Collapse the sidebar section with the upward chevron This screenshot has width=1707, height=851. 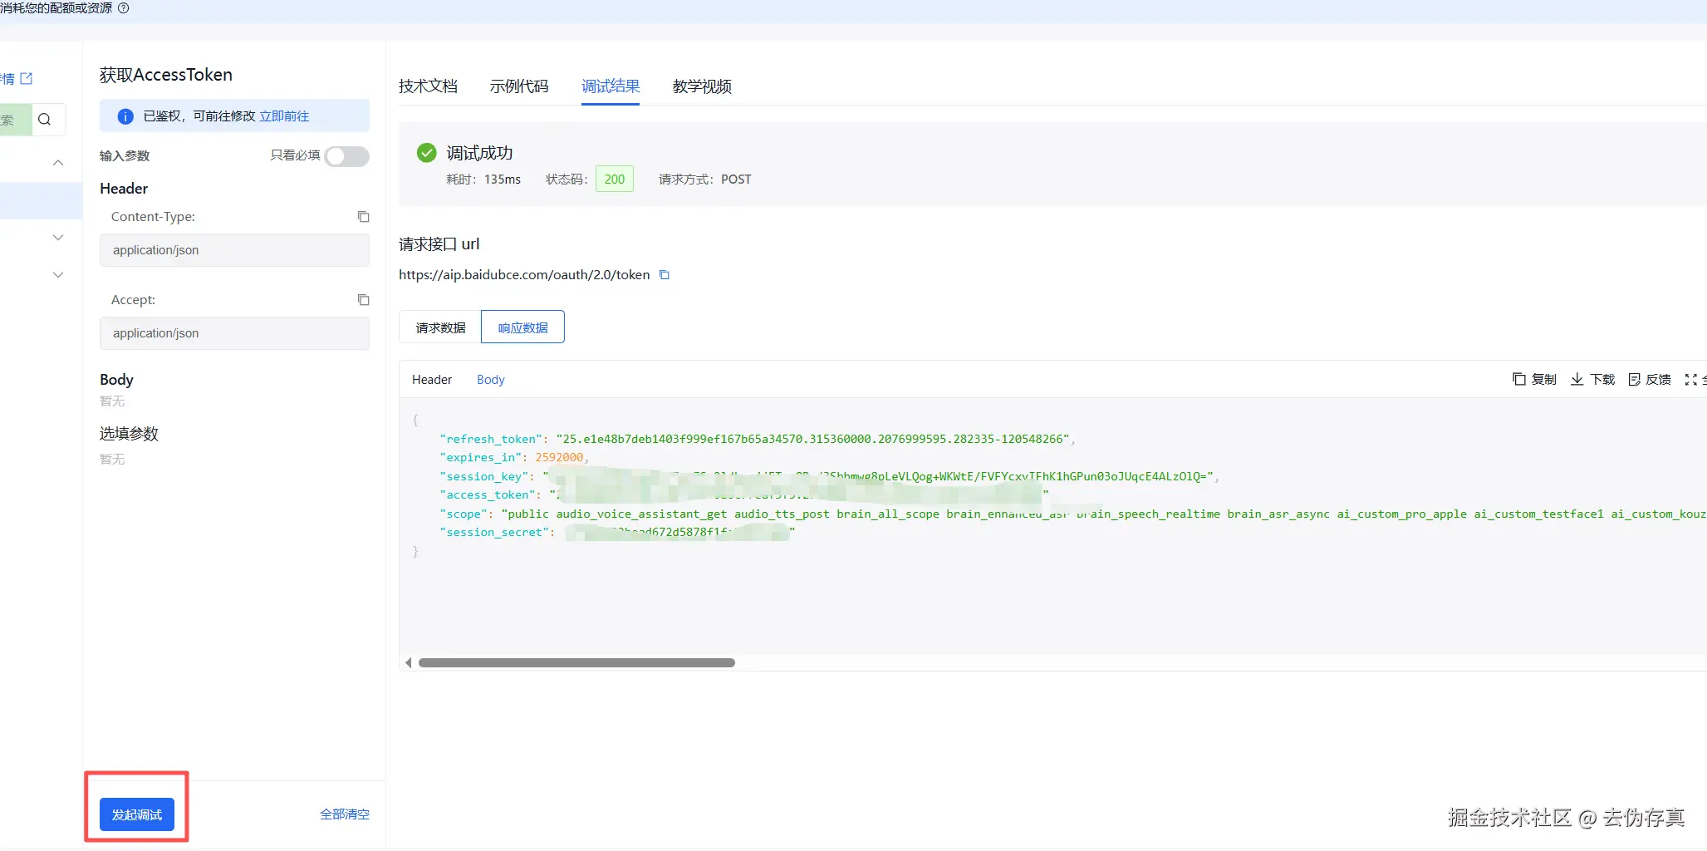click(x=58, y=163)
